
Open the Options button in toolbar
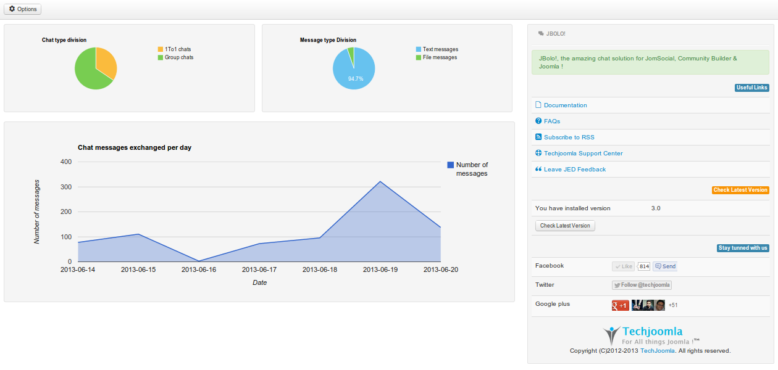22,9
